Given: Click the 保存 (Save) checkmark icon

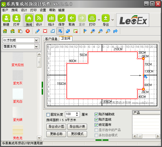Looking at the screenshot, I should [x=62, y=18].
